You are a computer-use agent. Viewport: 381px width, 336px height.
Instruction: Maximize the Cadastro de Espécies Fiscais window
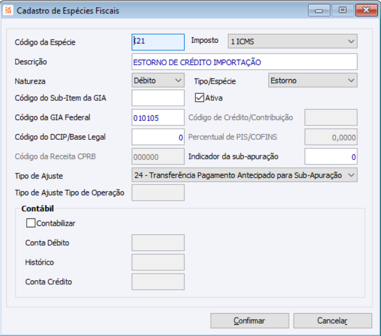click(x=343, y=10)
